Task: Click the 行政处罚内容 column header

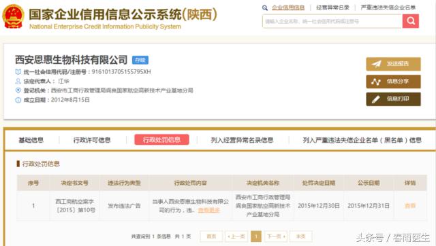Action: click(191, 183)
